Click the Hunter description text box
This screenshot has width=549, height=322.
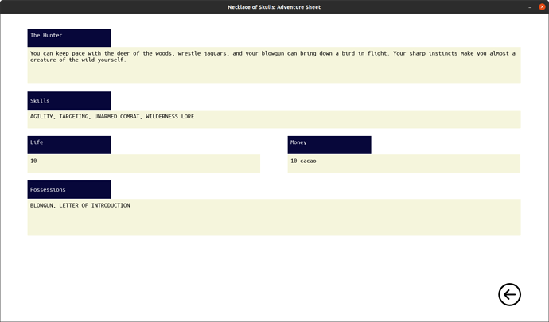click(x=274, y=65)
